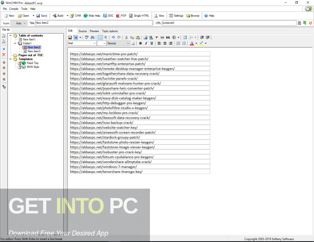Click the Help toolbar button
Viewport: 314px width, 242px height.
coord(209,16)
